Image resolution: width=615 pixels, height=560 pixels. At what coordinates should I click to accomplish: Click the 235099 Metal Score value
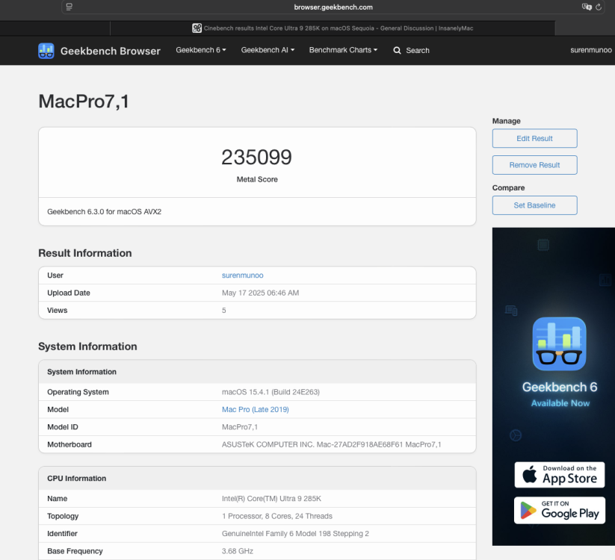click(x=257, y=158)
